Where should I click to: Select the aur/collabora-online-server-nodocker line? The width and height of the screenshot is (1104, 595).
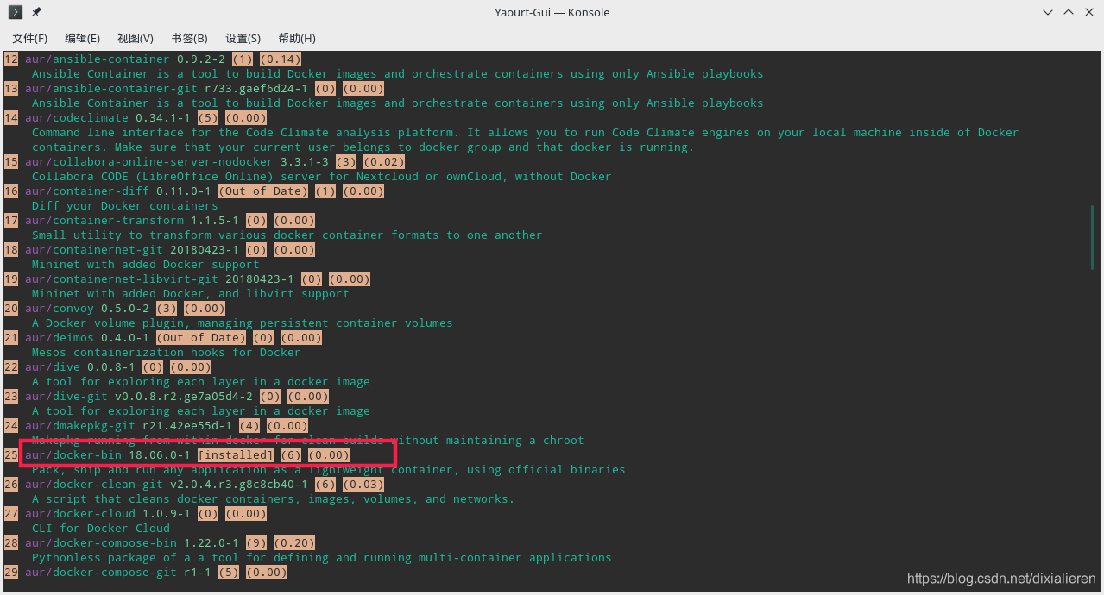click(x=203, y=162)
